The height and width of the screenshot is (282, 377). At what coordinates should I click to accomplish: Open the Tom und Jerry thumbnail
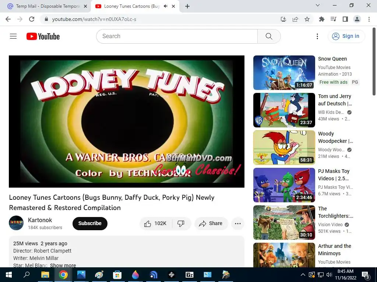284,110
